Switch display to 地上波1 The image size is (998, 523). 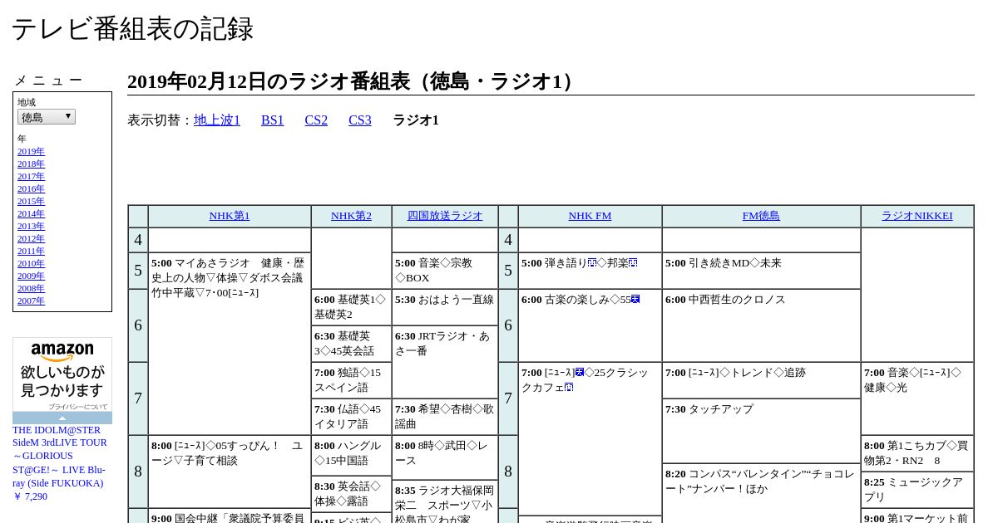pyautogui.click(x=217, y=120)
